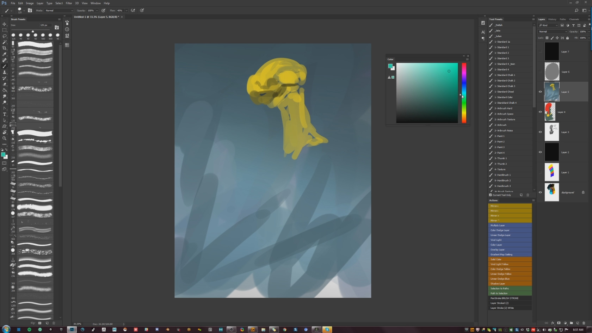The height and width of the screenshot is (333, 592).
Task: Select the Dodge tool
Action: [x=5, y=102]
